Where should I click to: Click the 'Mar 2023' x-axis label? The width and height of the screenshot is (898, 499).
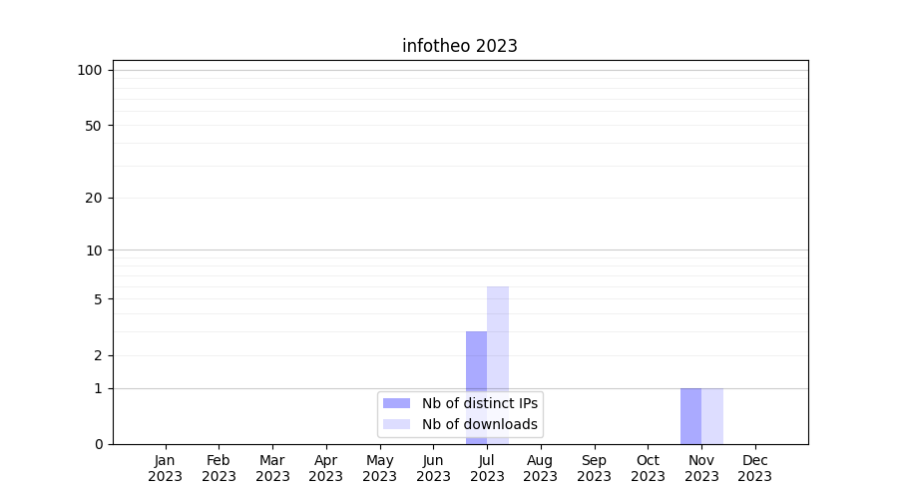272,468
